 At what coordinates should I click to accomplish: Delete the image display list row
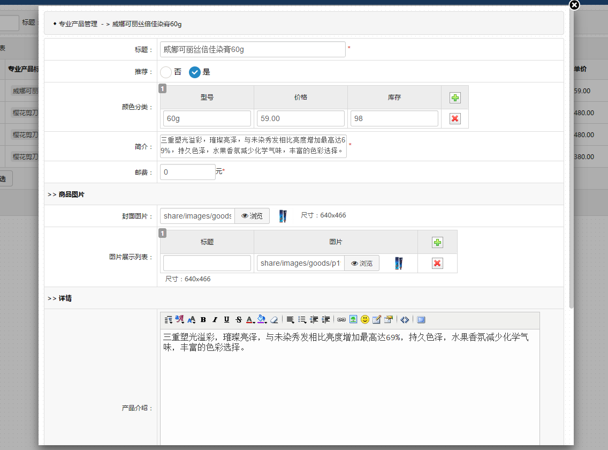pyautogui.click(x=437, y=264)
